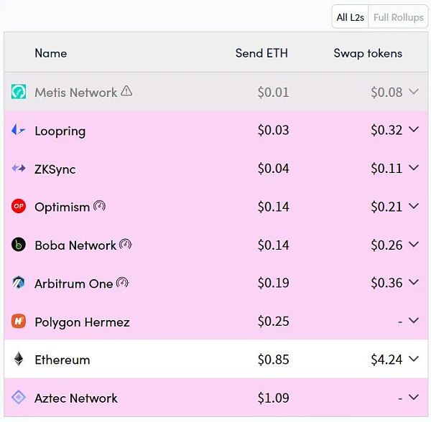Viewport: 431px width, 422px height.
Task: Click the Polygon Hermez logo icon
Action: point(19,322)
